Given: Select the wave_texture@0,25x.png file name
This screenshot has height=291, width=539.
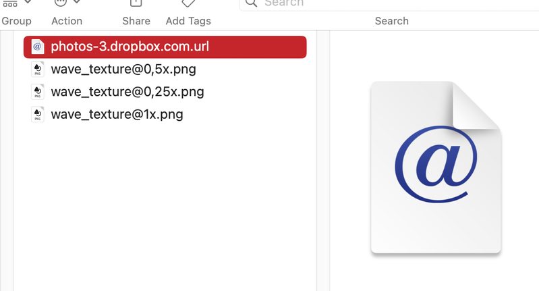Looking at the screenshot, I should 127,92.
